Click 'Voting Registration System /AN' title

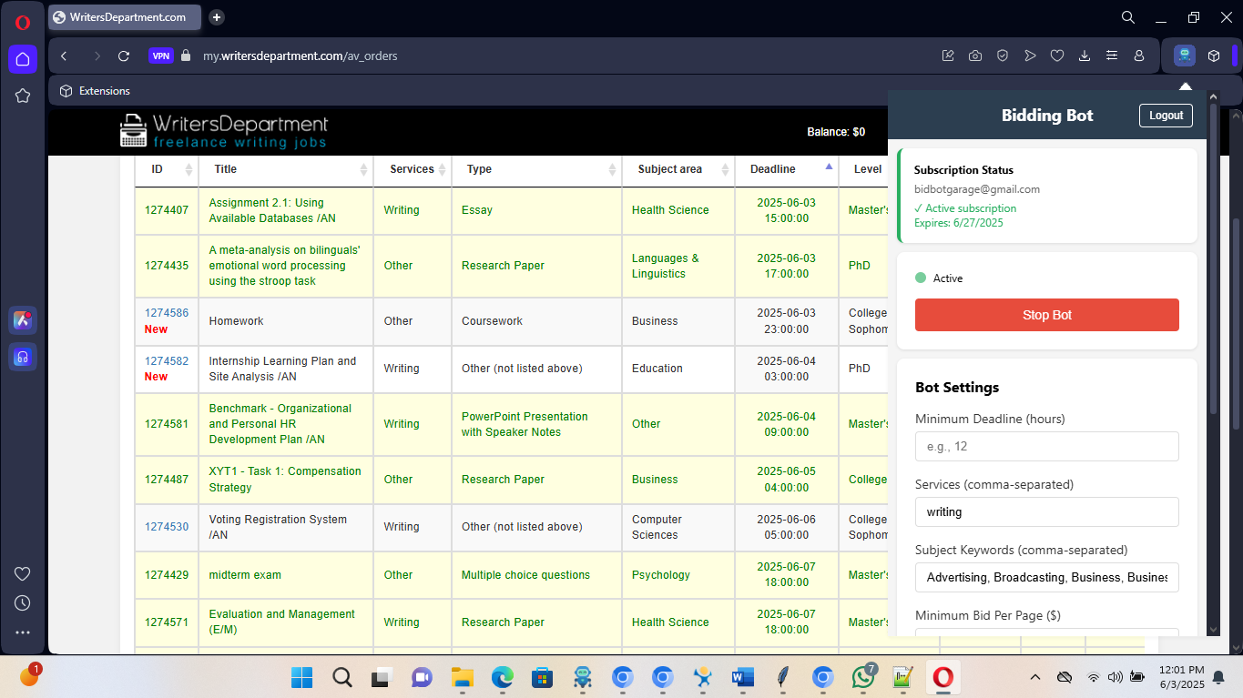click(278, 527)
